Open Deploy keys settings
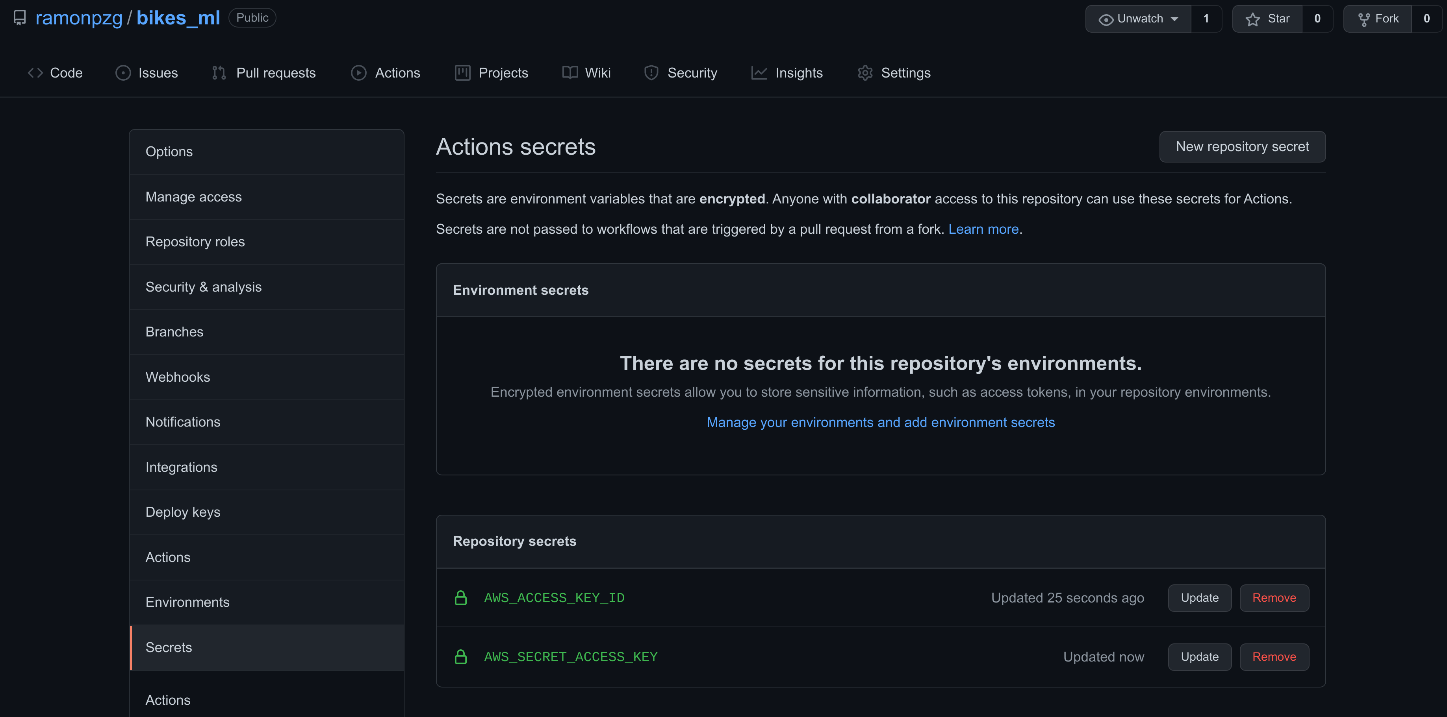Image resolution: width=1447 pixels, height=717 pixels. pyautogui.click(x=267, y=512)
